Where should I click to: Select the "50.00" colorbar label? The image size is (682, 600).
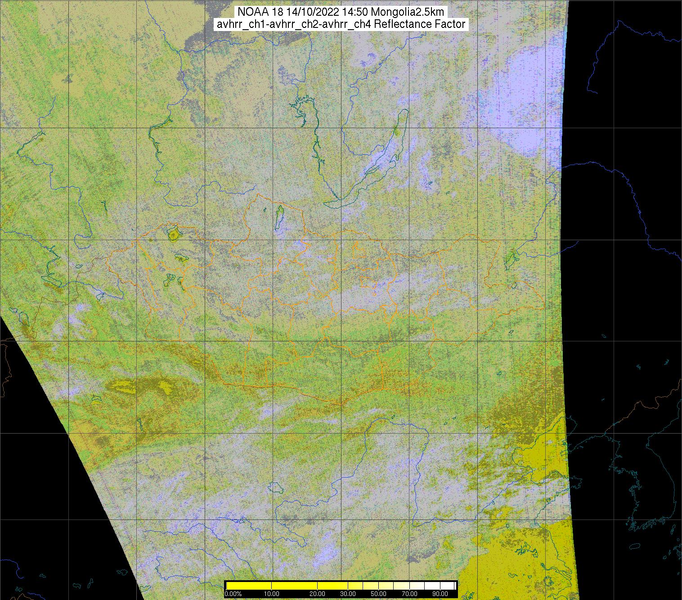tap(379, 594)
